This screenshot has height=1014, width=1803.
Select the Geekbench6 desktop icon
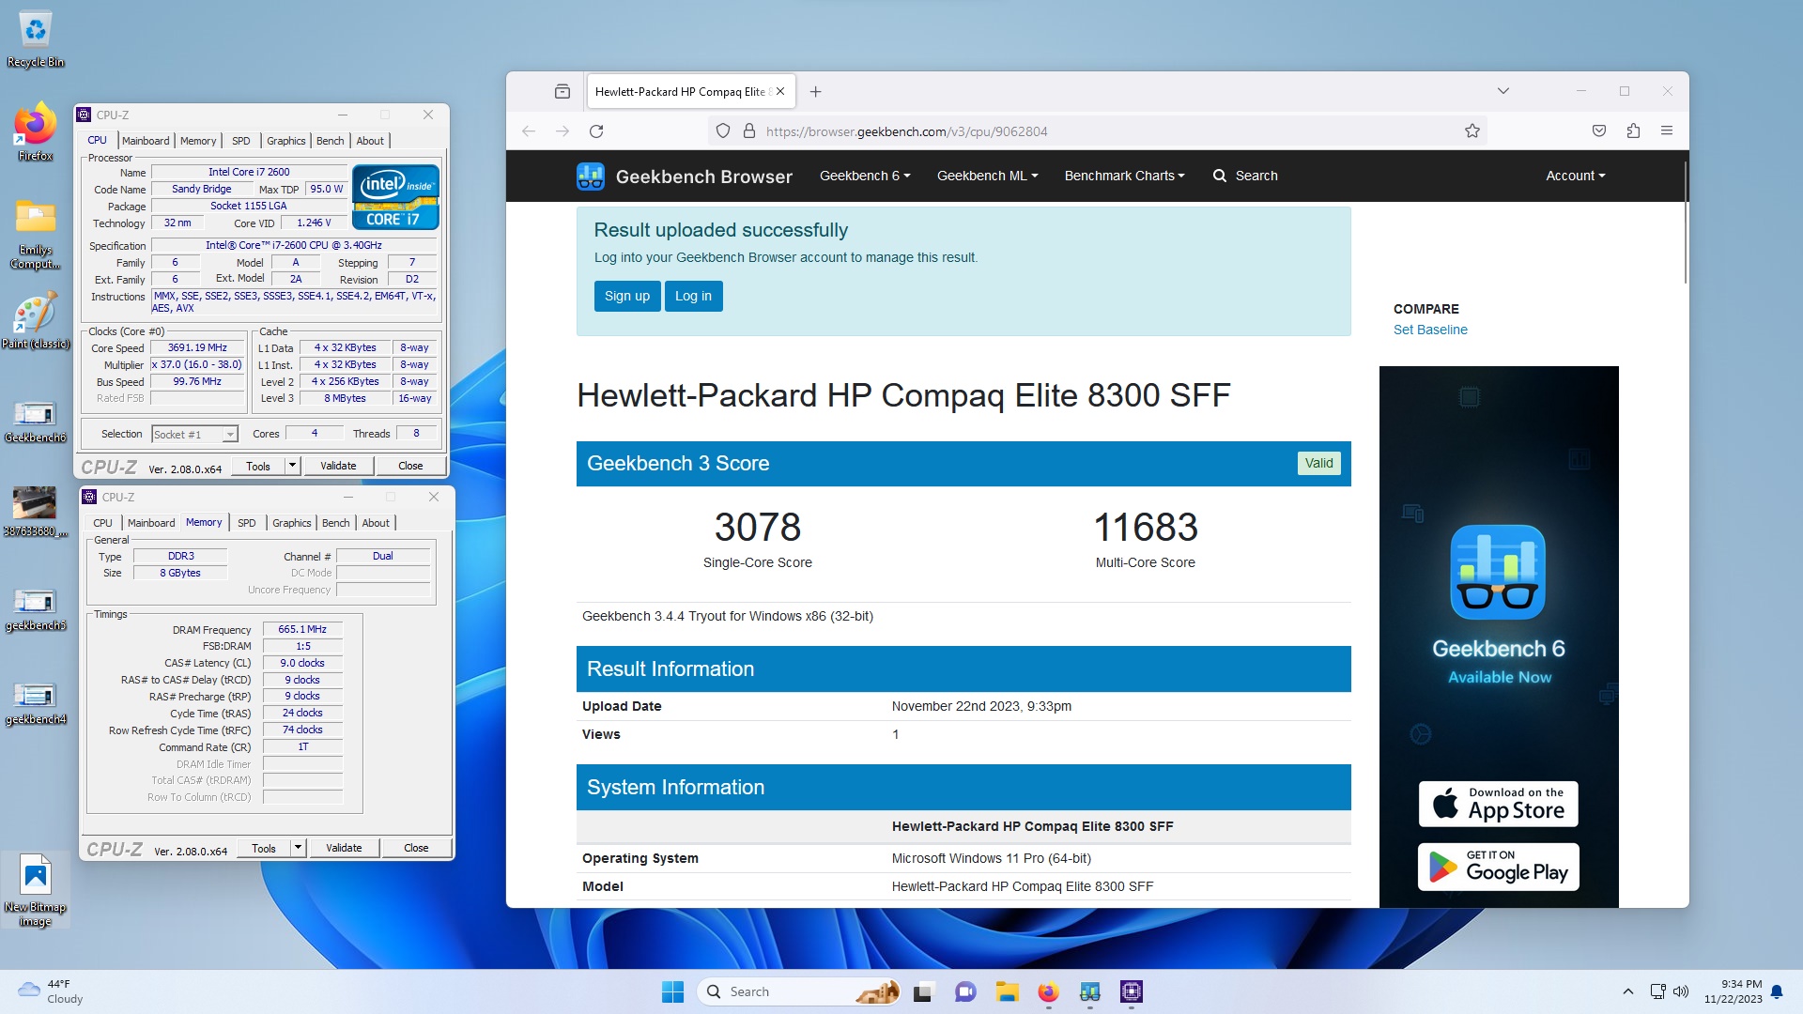pos(35,422)
